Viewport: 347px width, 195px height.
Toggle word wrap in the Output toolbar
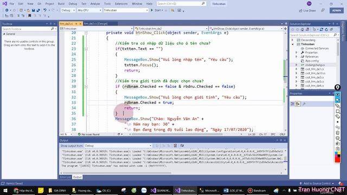182,146
